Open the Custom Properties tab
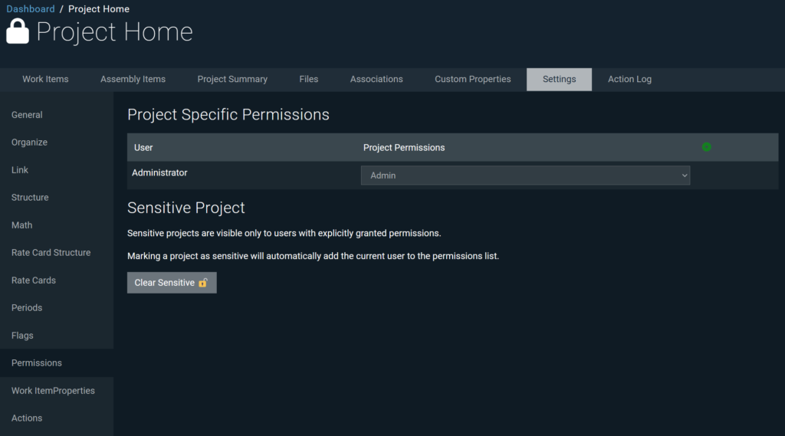This screenshot has height=436, width=785. click(x=472, y=79)
